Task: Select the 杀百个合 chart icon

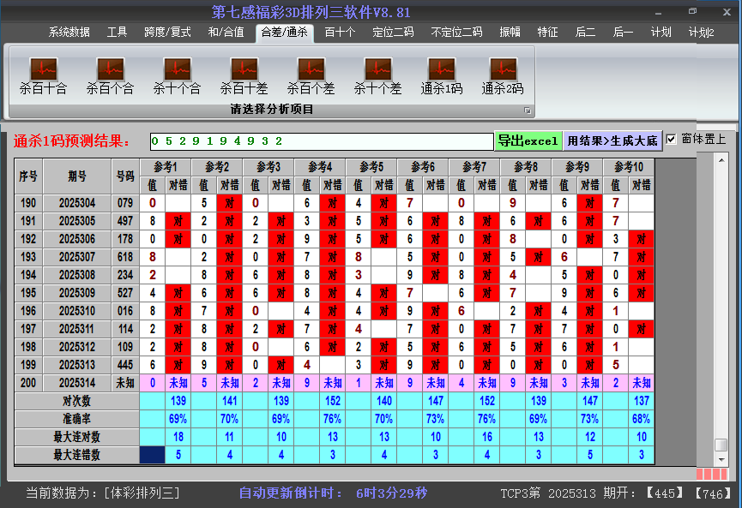Action: (x=110, y=69)
